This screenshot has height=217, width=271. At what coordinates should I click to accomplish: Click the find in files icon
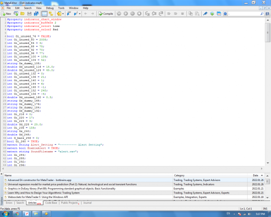[x=197, y=13]
